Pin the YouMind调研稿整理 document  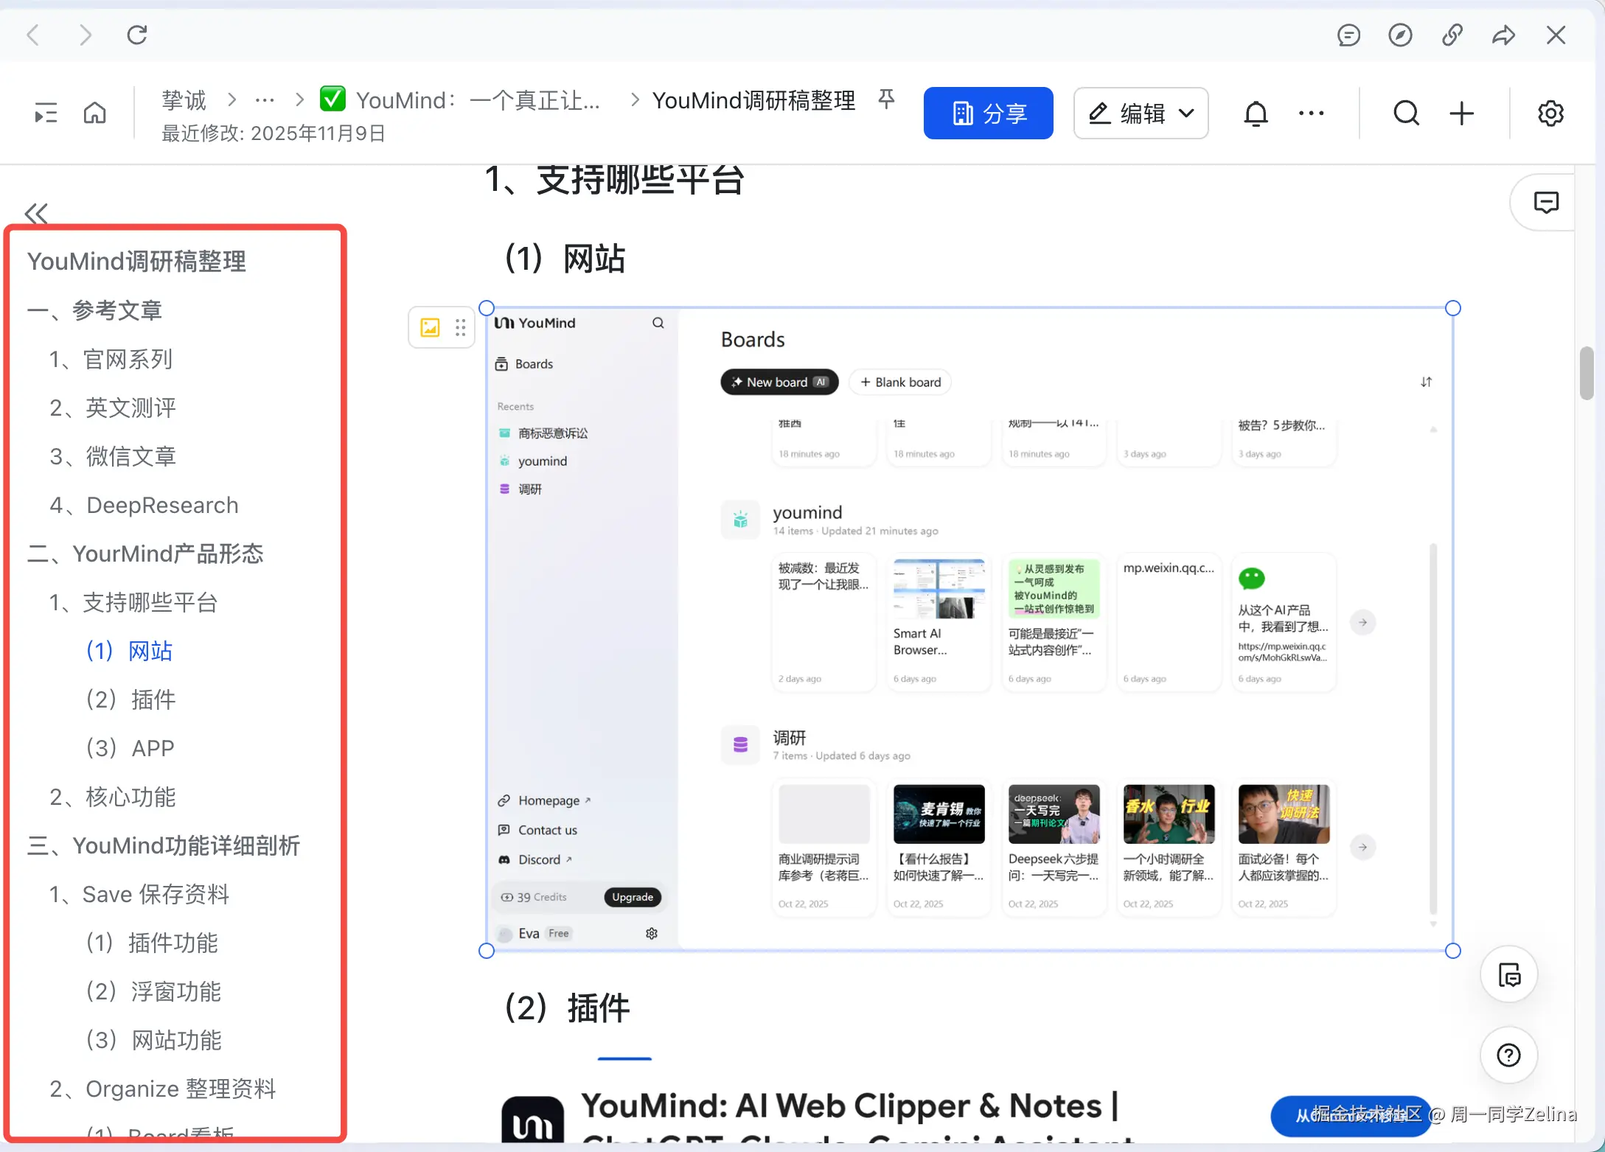(x=886, y=99)
